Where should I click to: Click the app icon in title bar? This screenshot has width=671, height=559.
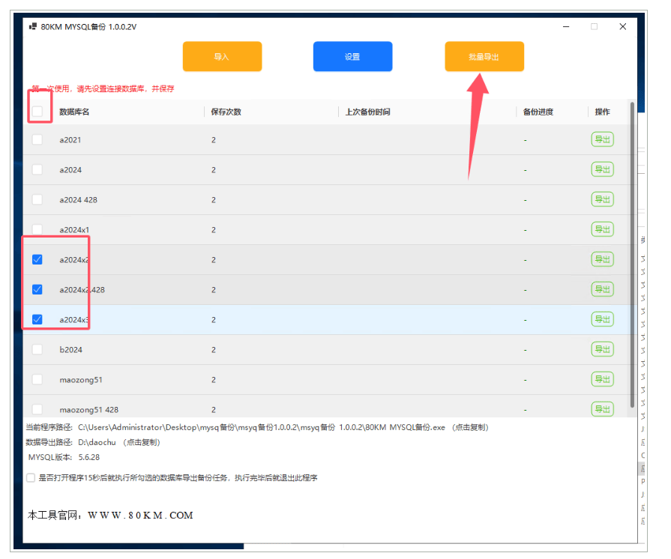[x=32, y=26]
